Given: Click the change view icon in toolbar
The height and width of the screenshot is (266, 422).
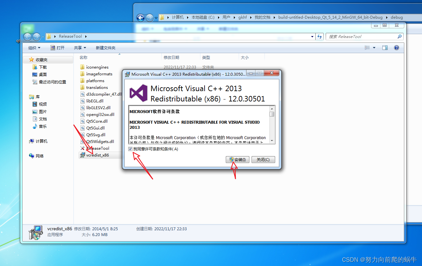Looking at the screenshot, I should [x=367, y=48].
